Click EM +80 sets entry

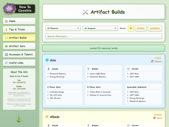point(55,98)
